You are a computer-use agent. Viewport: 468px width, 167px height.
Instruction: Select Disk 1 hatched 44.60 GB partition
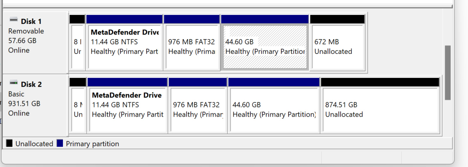click(x=265, y=42)
